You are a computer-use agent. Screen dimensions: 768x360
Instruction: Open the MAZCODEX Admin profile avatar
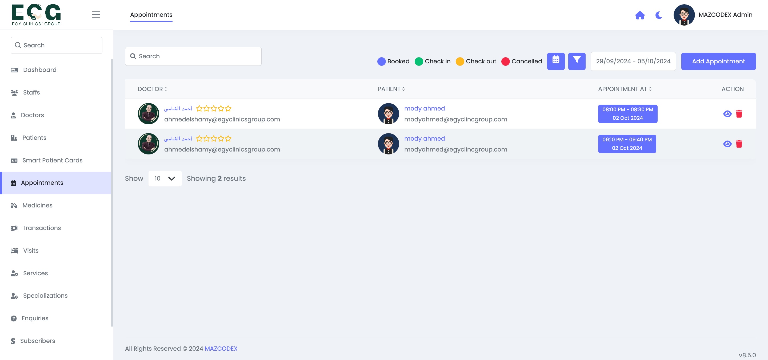pos(684,15)
